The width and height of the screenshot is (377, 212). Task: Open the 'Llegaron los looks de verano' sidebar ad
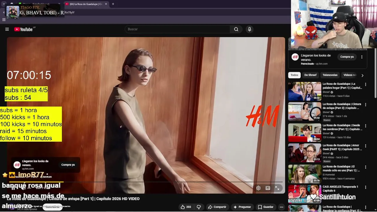coord(316,57)
